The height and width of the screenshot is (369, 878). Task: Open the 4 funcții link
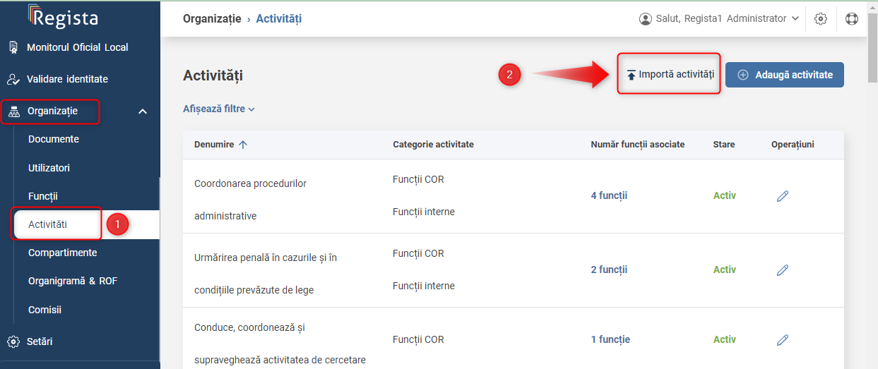click(609, 195)
